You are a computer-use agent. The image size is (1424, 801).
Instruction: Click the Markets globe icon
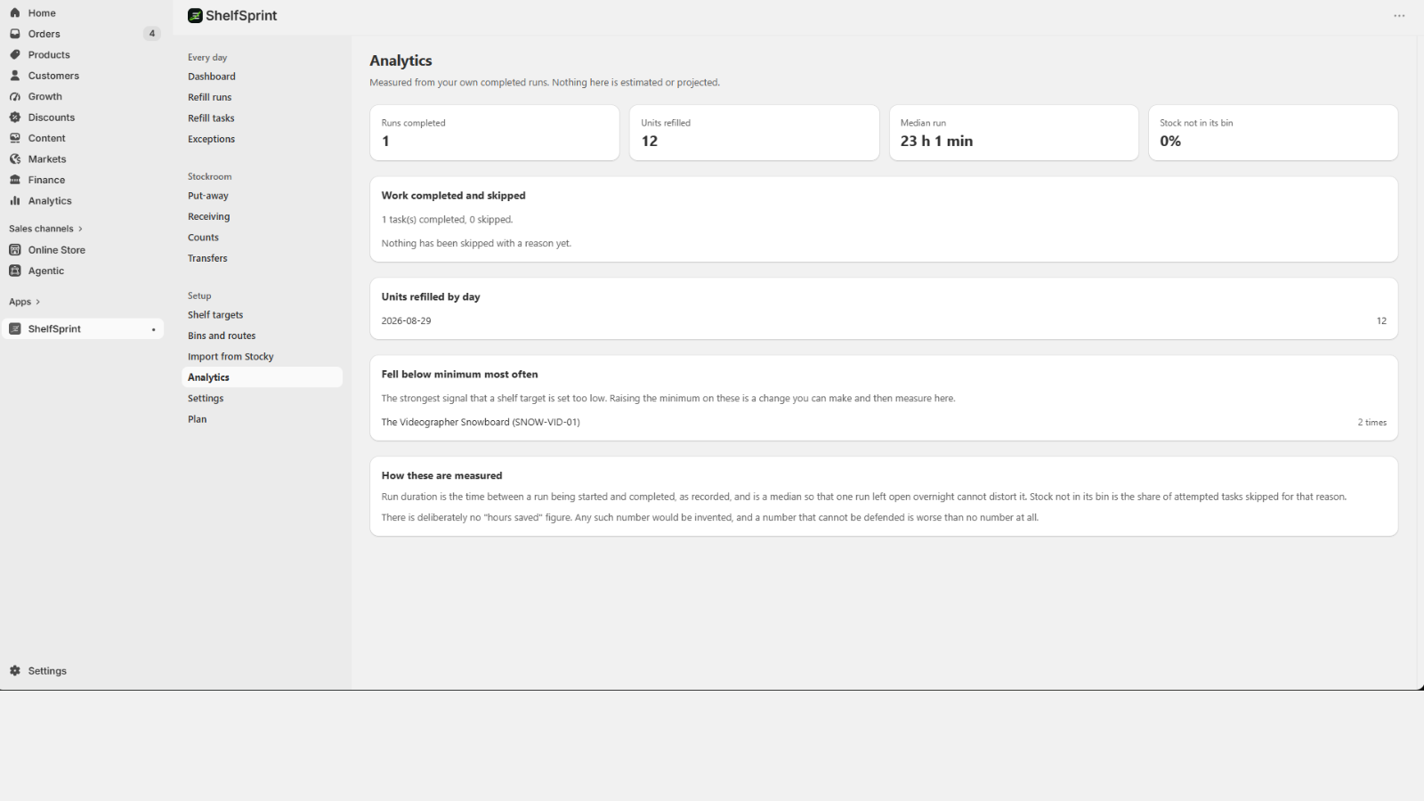pyautogui.click(x=15, y=159)
